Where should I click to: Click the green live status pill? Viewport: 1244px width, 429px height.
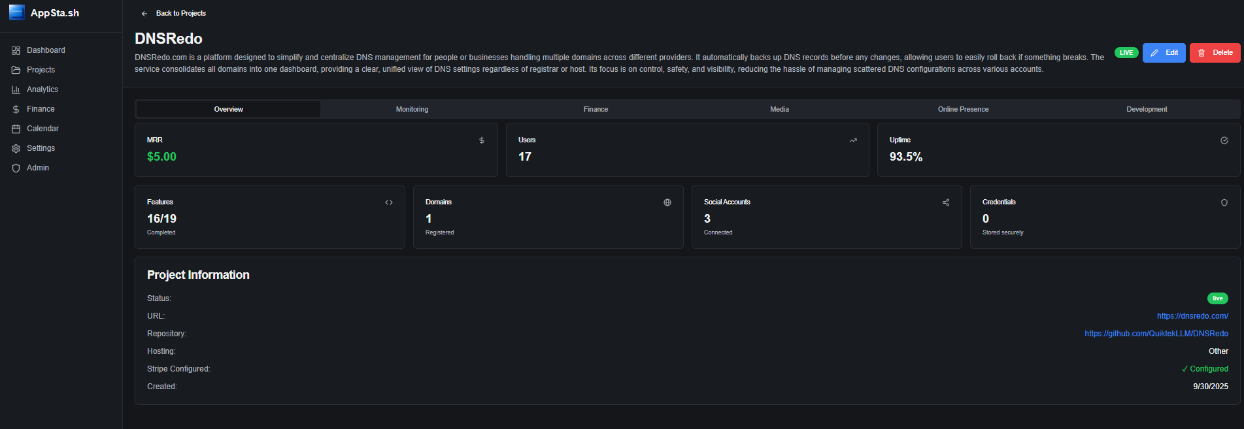(x=1218, y=298)
